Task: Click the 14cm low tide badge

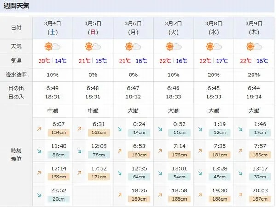Action: [x=139, y=132]
